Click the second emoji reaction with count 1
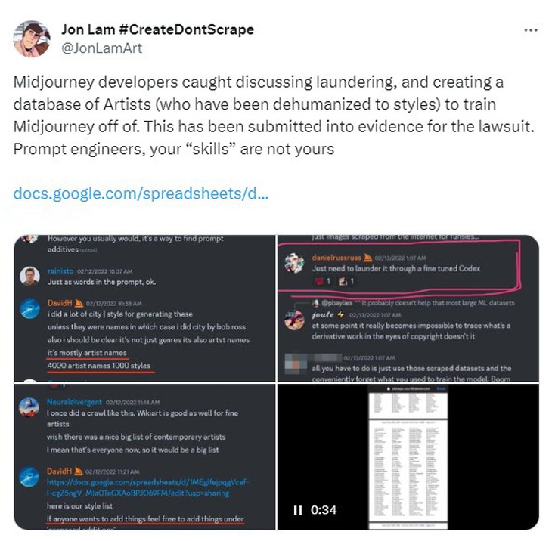 click(x=346, y=281)
